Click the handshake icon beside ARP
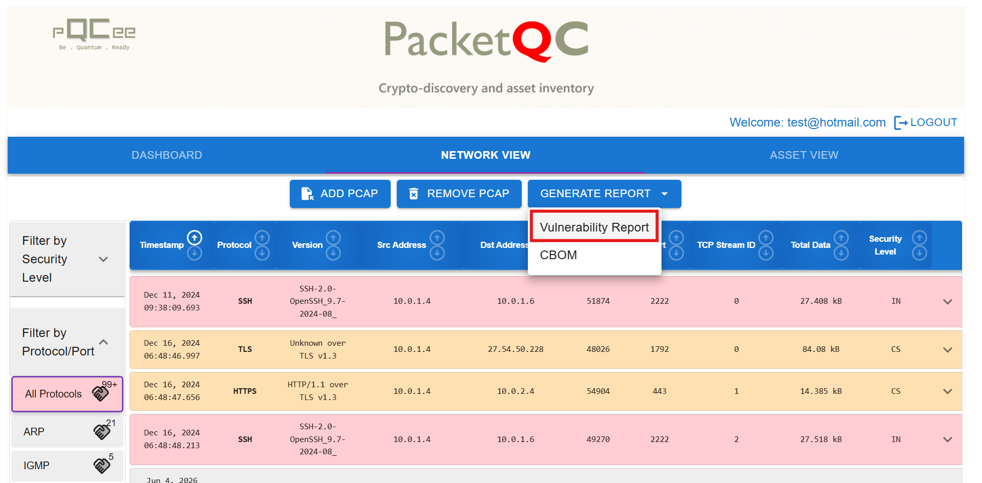982x483 pixels. point(102,432)
